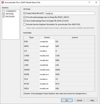Uncheck the PACKAGES section checkbox
This screenshot has width=100, height=104.
pyautogui.click(x=4, y=16)
